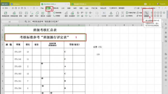Screen dimensions: 168x94
Task: Select grade cell A in row 6
Action: coord(68,66)
